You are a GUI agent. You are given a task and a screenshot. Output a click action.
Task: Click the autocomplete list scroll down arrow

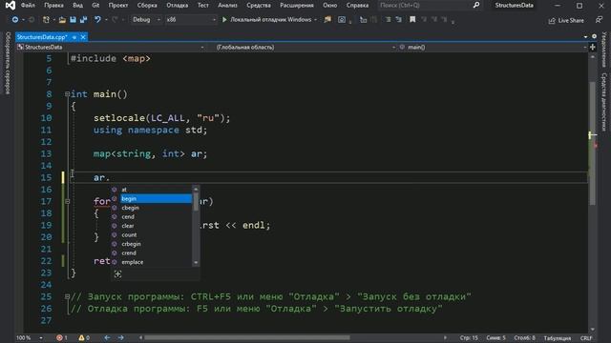[196, 263]
